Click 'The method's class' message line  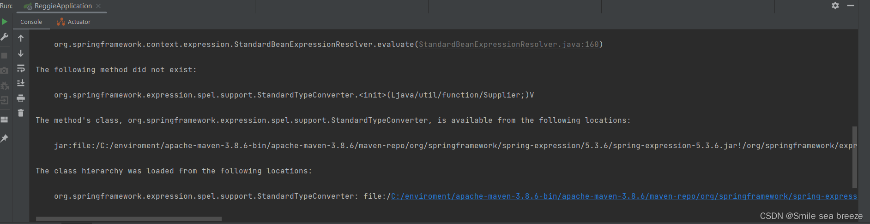click(x=333, y=120)
